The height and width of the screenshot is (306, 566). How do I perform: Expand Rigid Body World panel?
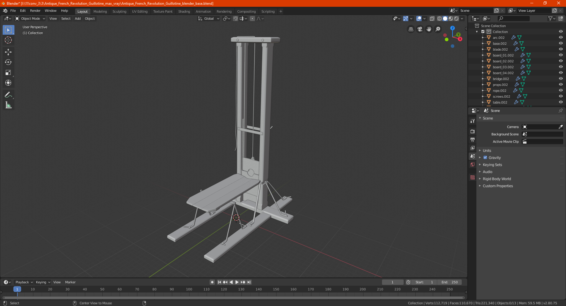coord(497,179)
